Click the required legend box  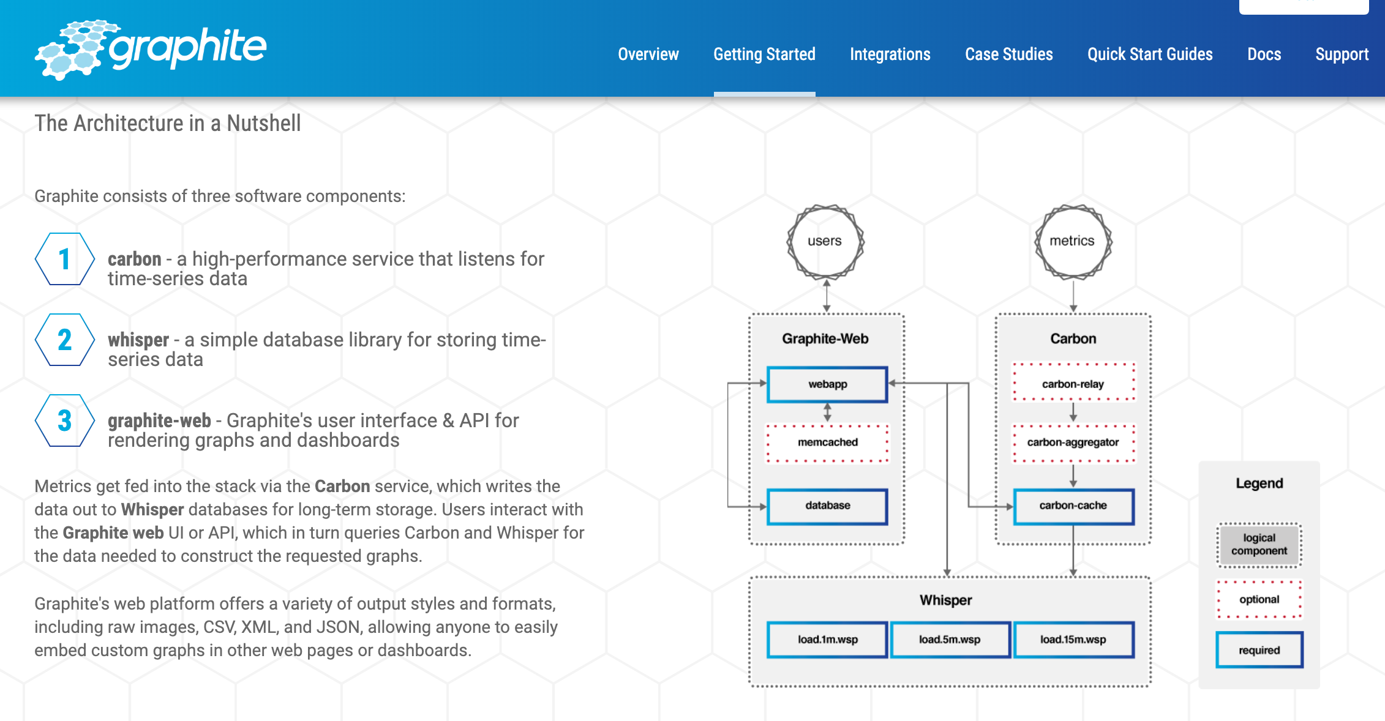[x=1259, y=650]
